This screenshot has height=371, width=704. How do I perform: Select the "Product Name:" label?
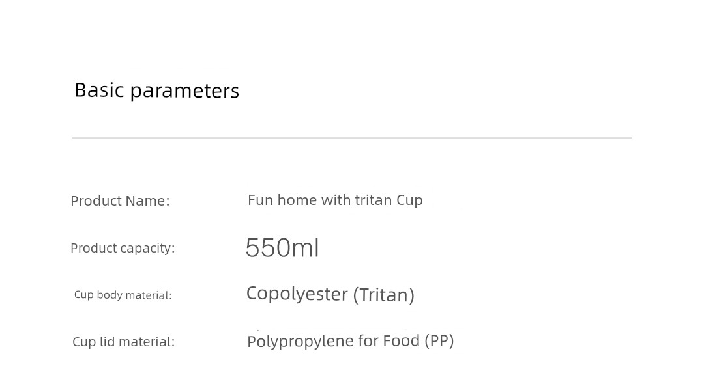point(120,200)
